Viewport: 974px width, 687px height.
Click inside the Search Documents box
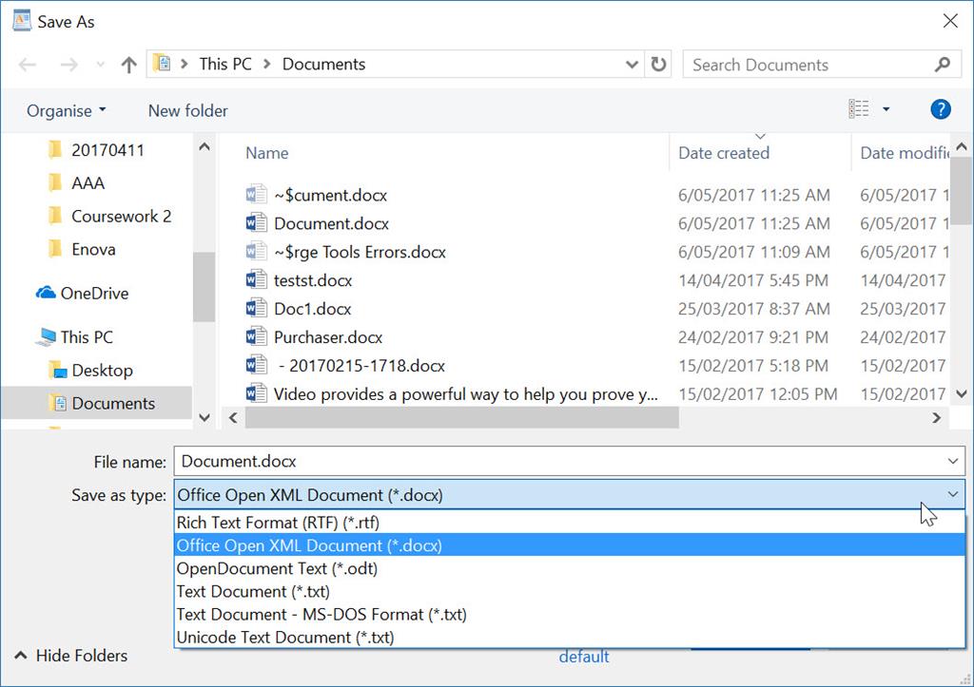click(808, 65)
